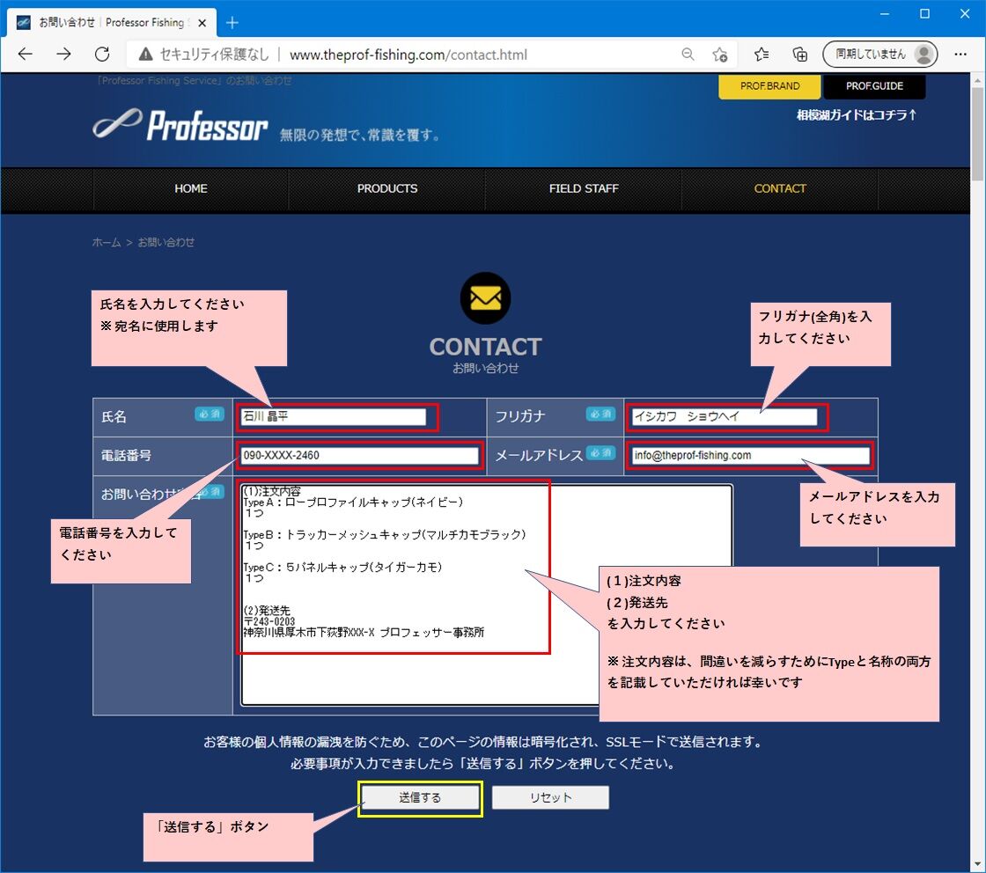The width and height of the screenshot is (986, 873).
Task: Click the Professor logo
Action: 180,124
